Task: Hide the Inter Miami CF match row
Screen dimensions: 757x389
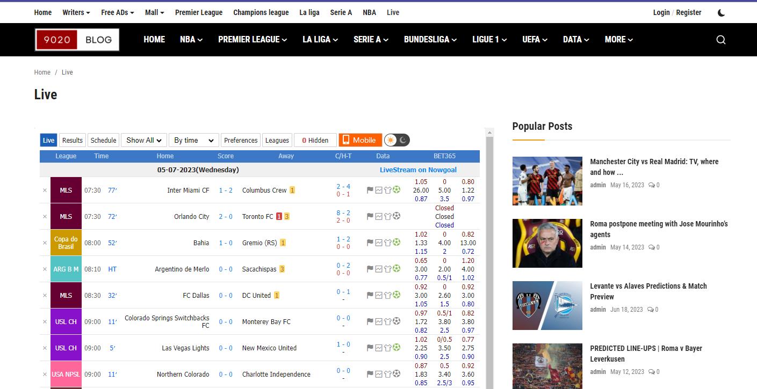Action: click(x=45, y=190)
